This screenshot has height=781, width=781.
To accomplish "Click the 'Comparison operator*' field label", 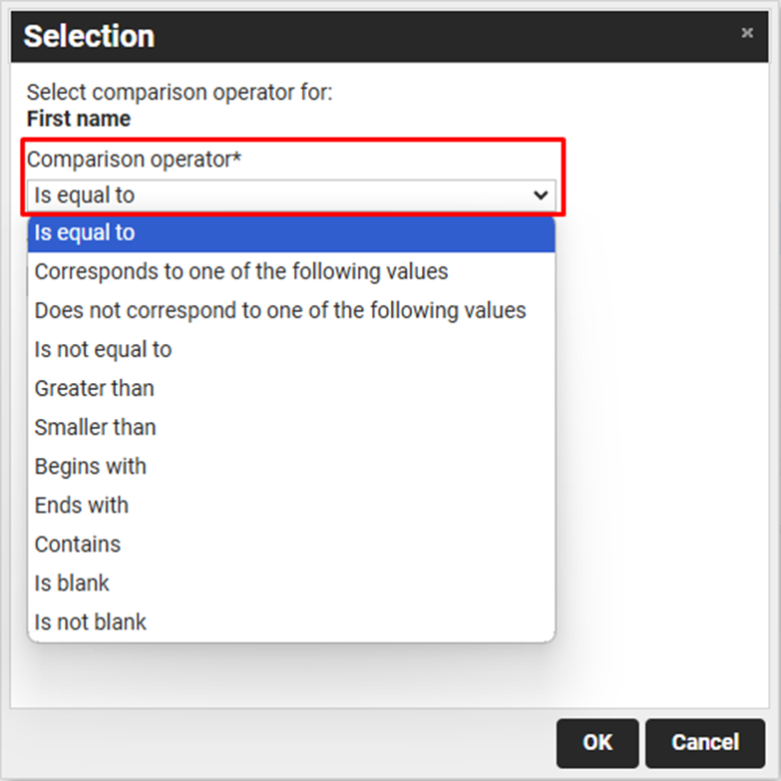I will click(135, 159).
